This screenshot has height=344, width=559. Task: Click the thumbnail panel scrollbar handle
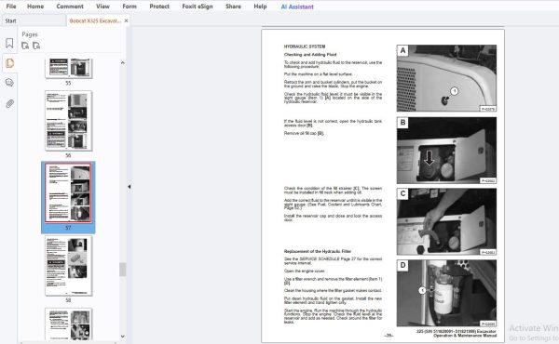tap(123, 270)
